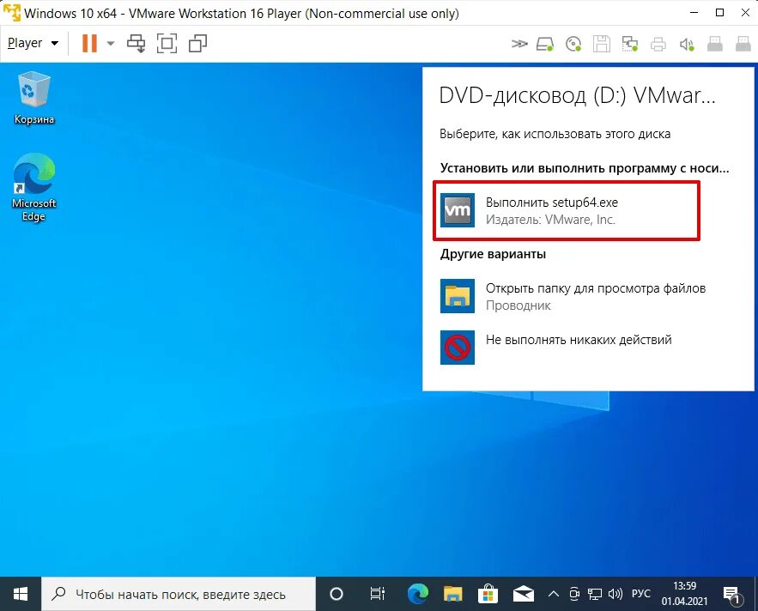Image resolution: width=758 pixels, height=611 pixels.
Task: Open the Mail app from the taskbar
Action: tap(523, 594)
